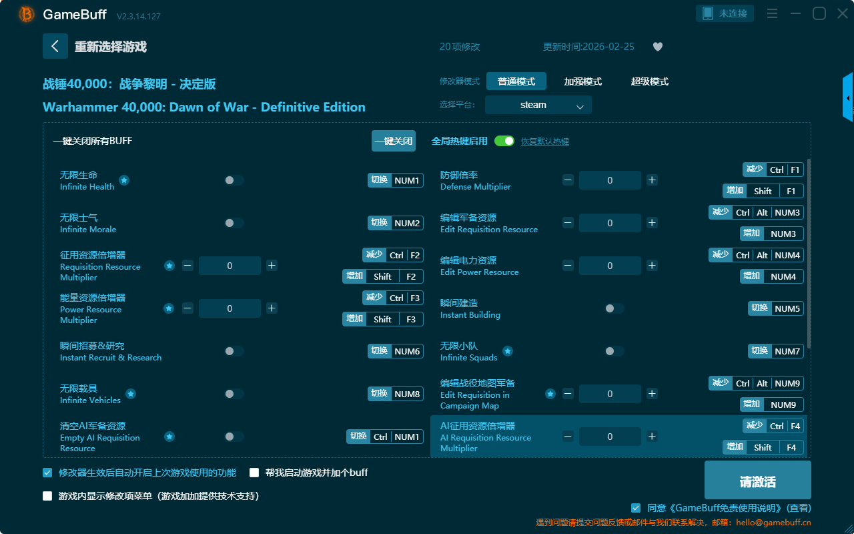Click 恢复默认热键 restore default hotkeys link

tap(544, 142)
